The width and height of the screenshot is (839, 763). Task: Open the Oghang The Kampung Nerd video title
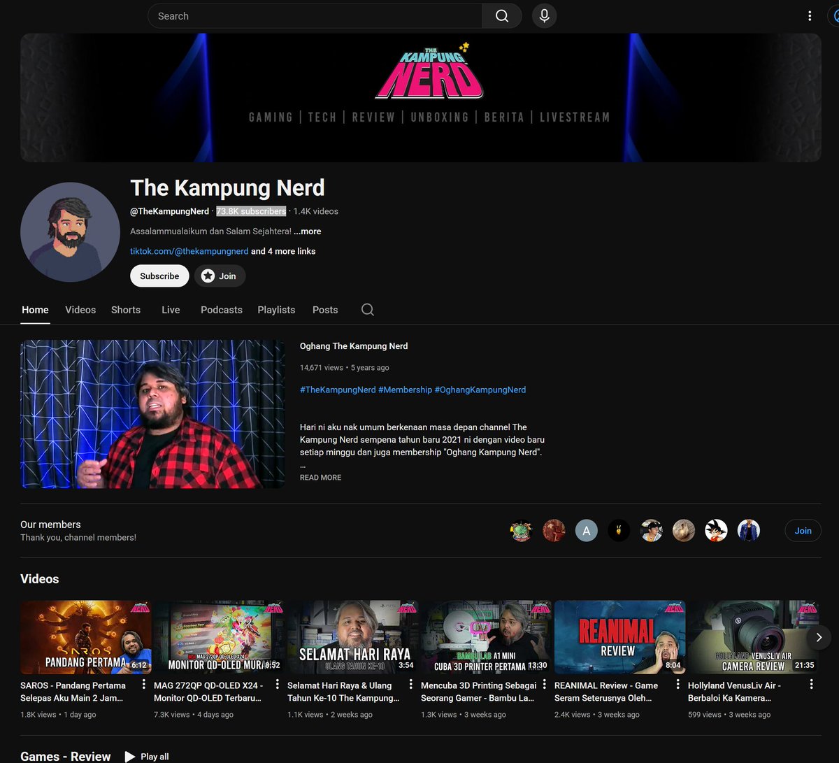pos(354,346)
